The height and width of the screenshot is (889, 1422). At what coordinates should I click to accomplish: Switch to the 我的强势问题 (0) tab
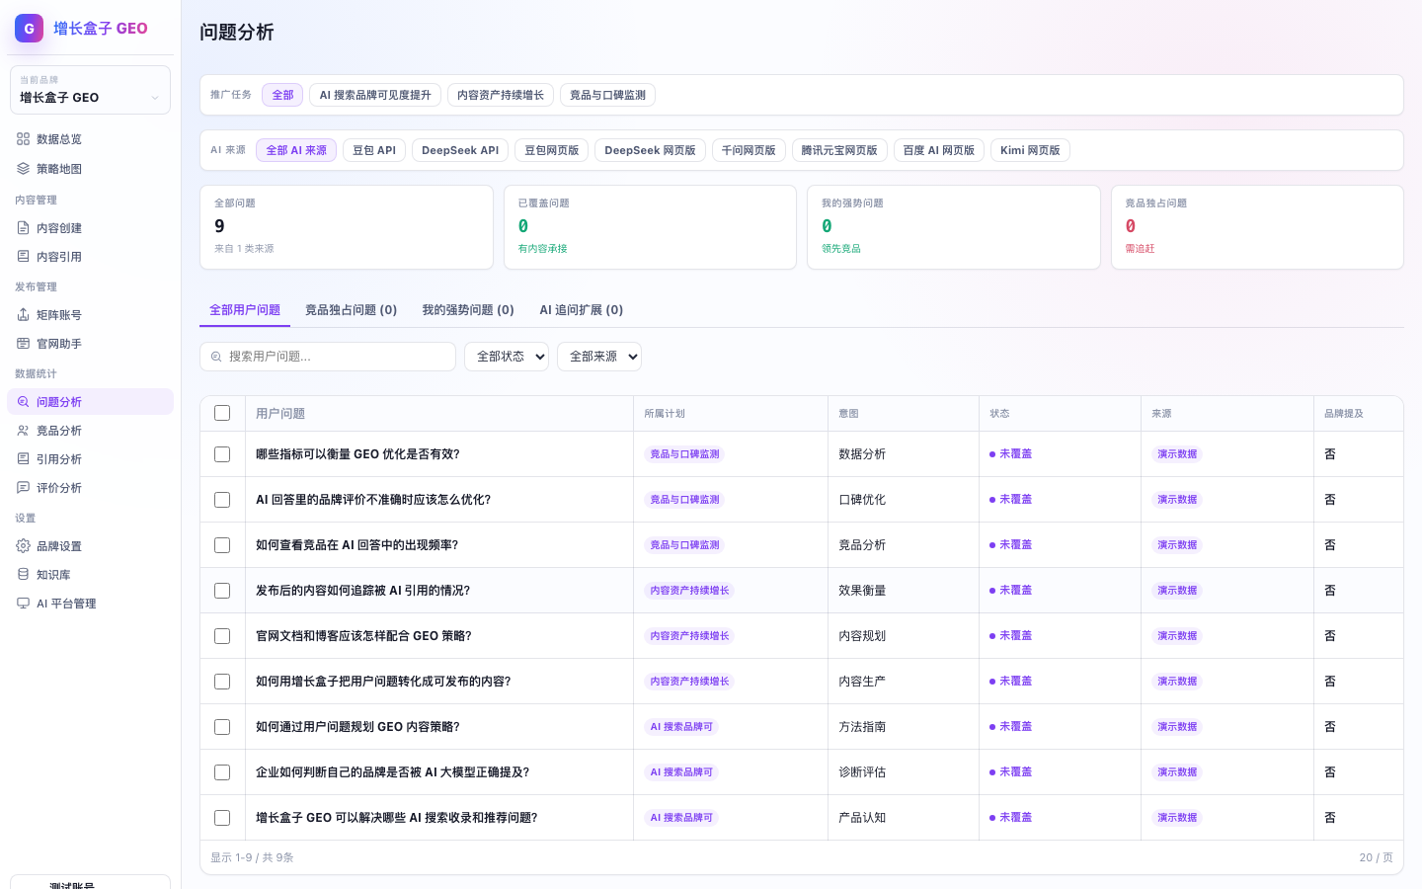tap(468, 310)
